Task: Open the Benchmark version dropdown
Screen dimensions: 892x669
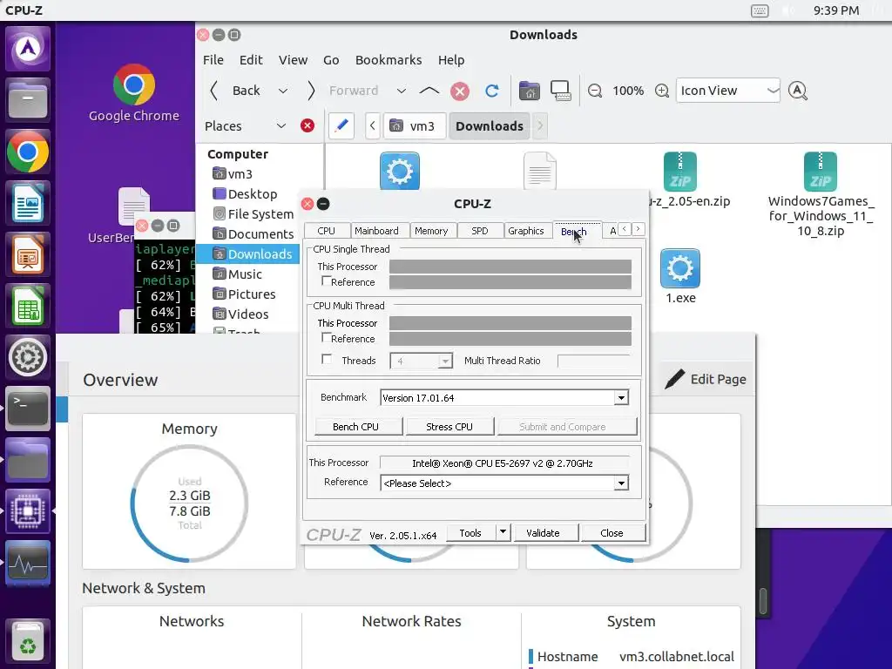Action: click(621, 397)
